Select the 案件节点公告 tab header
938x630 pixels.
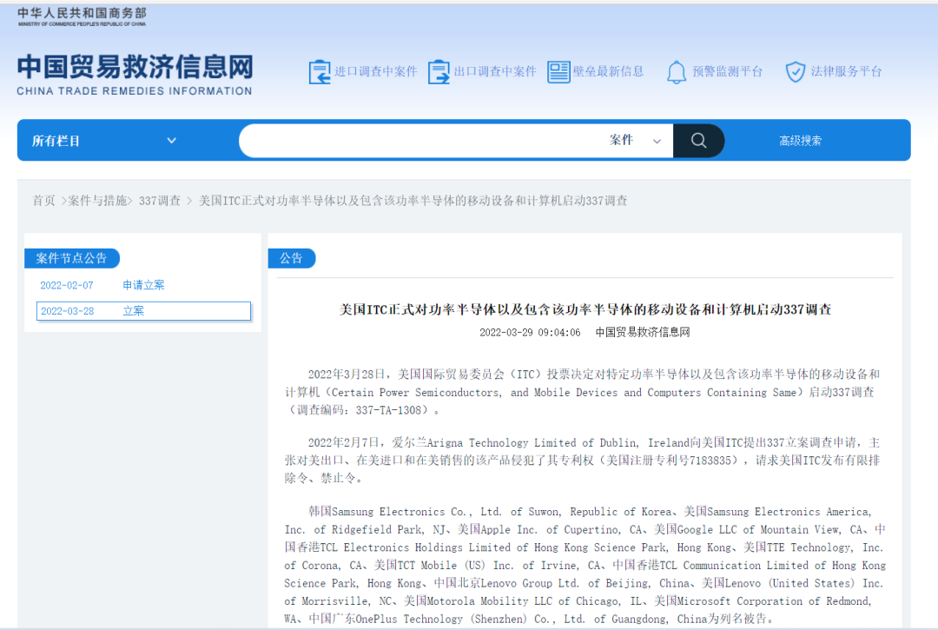click(72, 258)
